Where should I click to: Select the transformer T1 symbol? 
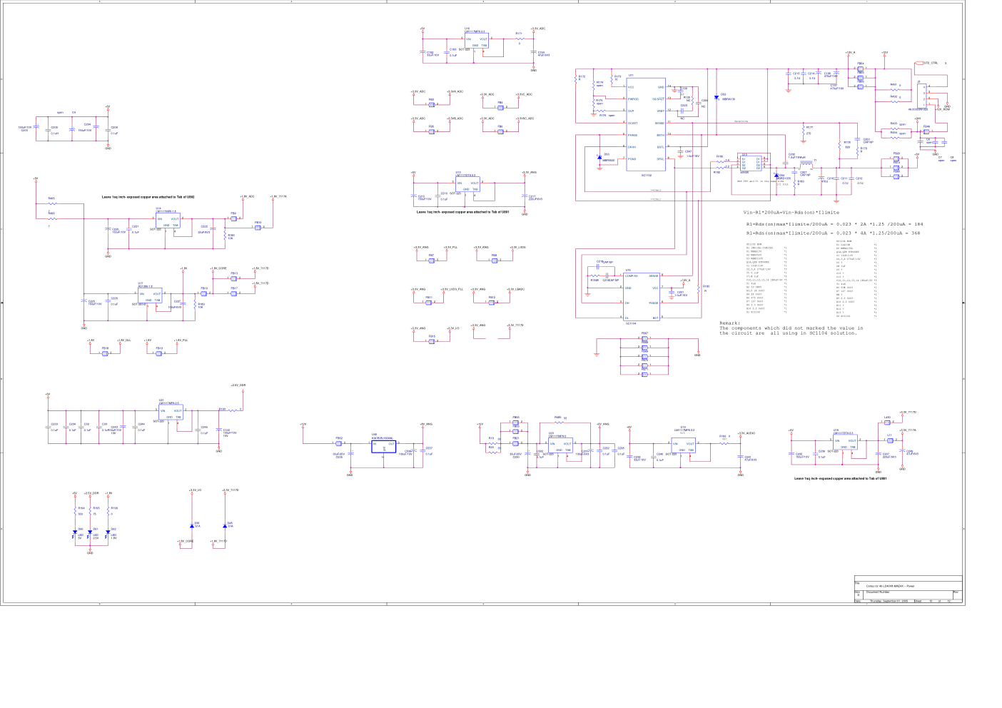coord(807,164)
